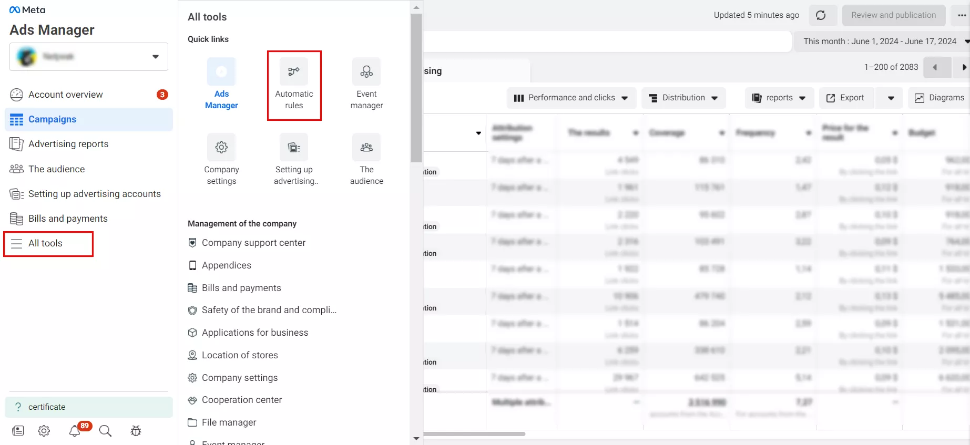
Task: Click the search magnifier icon in sidebar
Action: point(105,431)
